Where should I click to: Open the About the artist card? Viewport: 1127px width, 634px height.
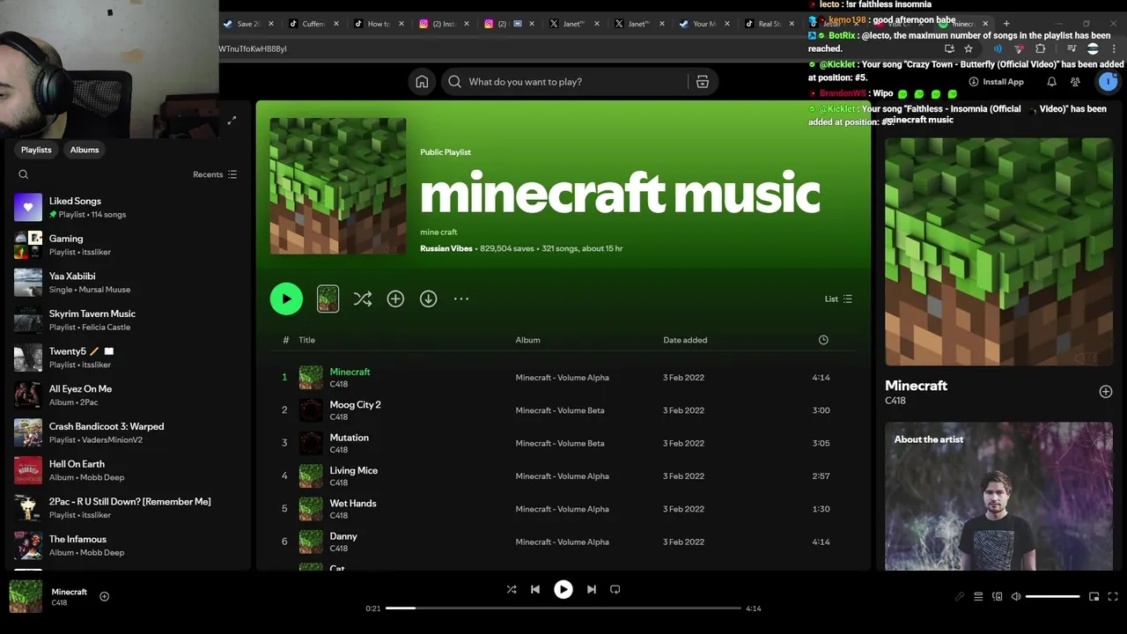[998, 497]
